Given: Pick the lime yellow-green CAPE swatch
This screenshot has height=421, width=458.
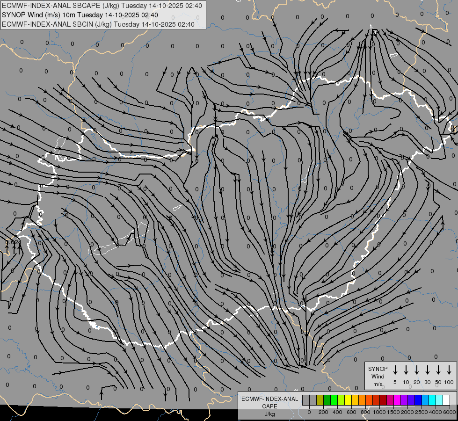Looking at the screenshot, I should (x=341, y=400).
